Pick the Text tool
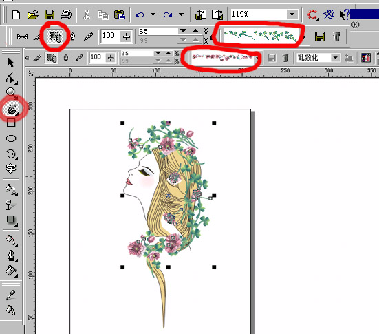379x334 pixels. click(x=10, y=169)
